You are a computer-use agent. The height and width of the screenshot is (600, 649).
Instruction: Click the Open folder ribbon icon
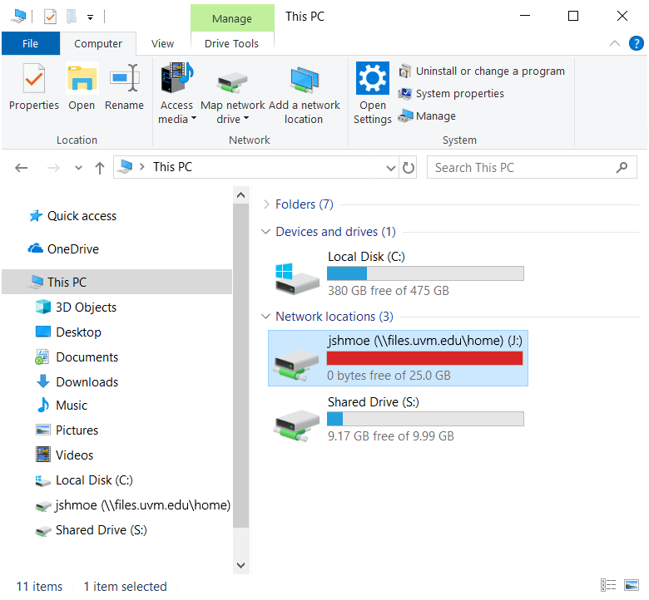[x=82, y=79]
